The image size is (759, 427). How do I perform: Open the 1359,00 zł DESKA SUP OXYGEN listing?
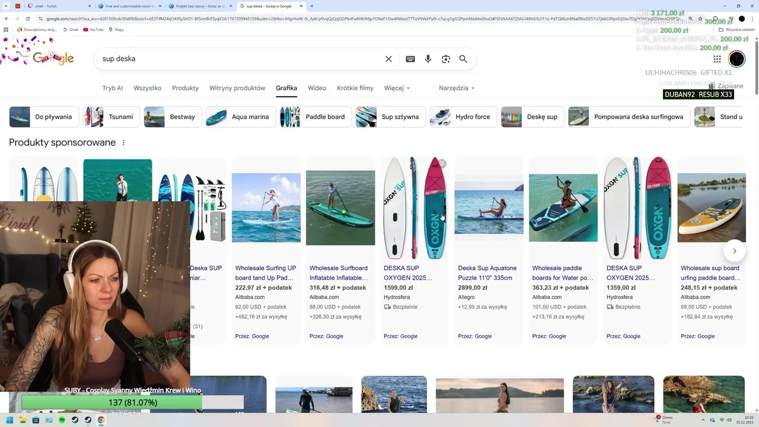click(637, 250)
